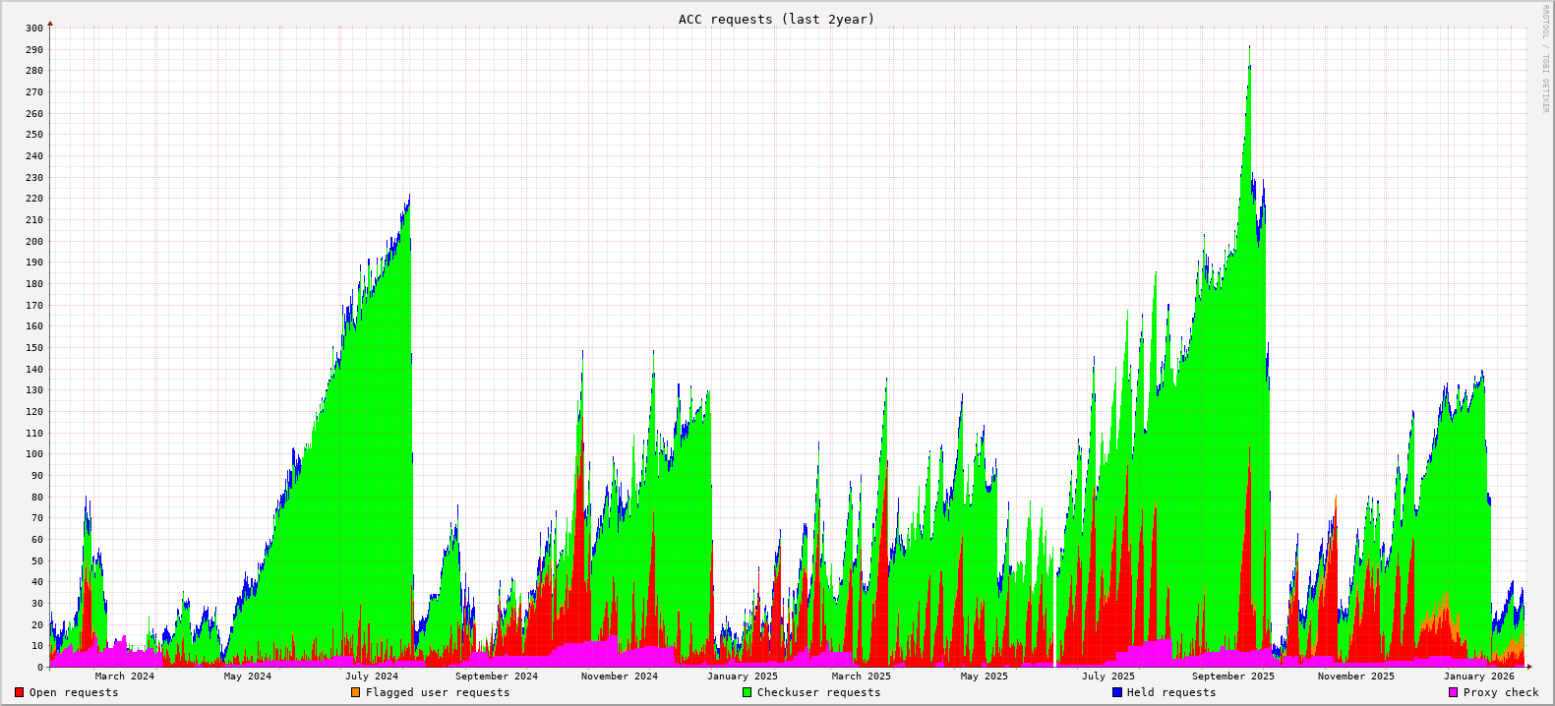Click the "ACC requests (last 2year)" chart title
Screen dimensions: 1555x706
point(776,19)
